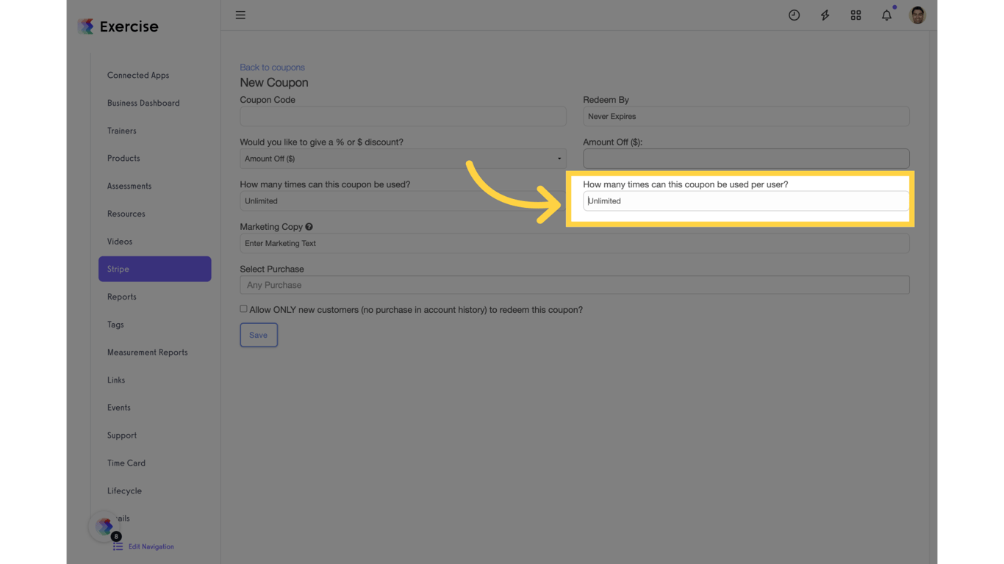Open the Select Purchase dropdown
This screenshot has height=564, width=1004.
(x=575, y=284)
